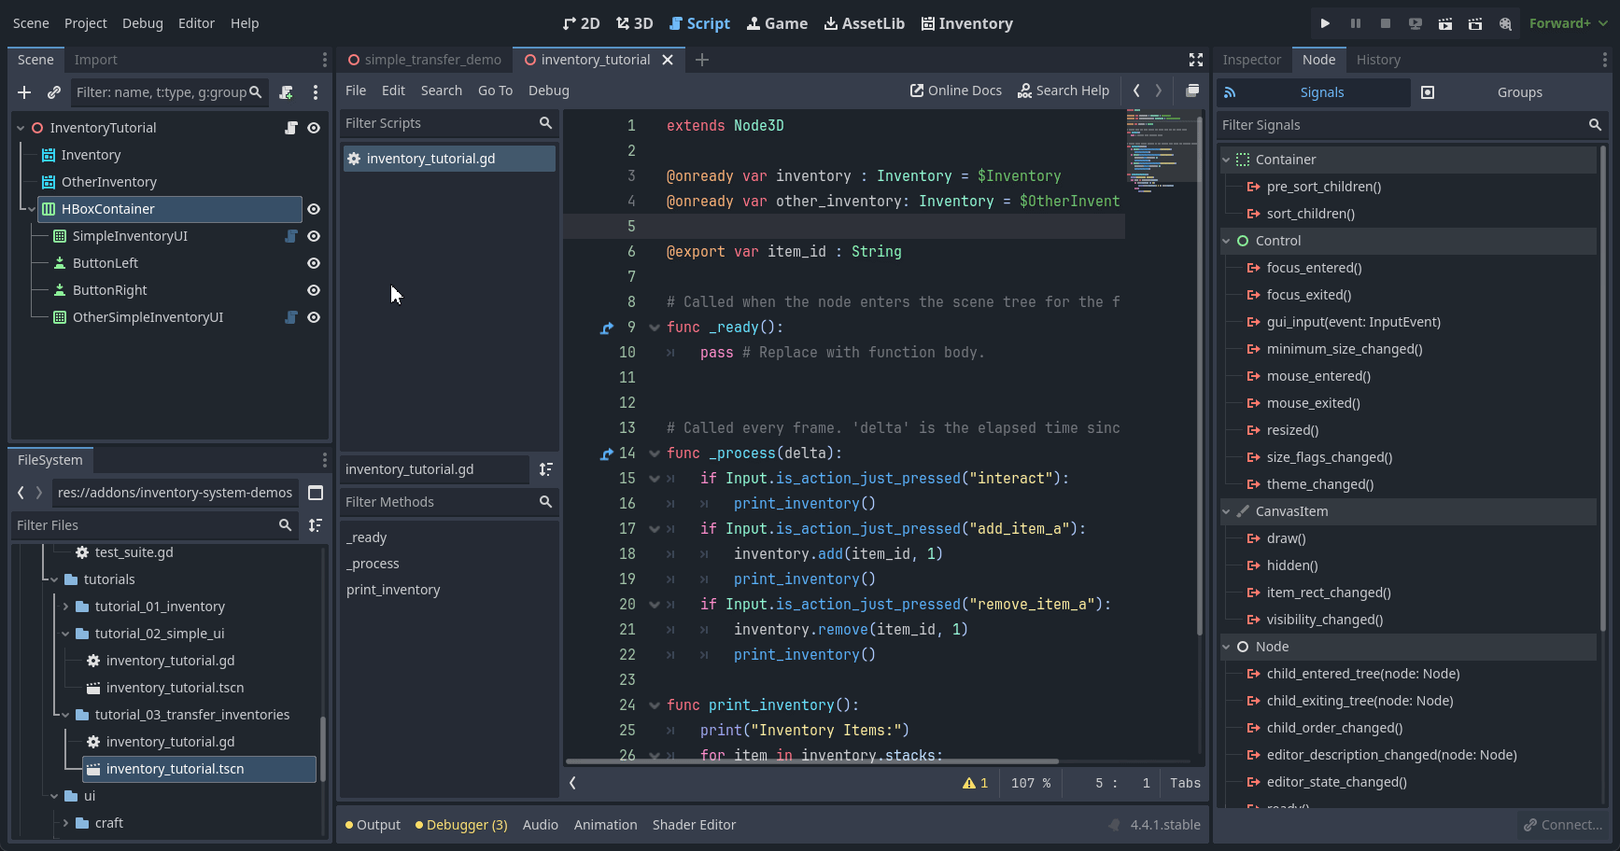Go to previous edited script arrow
The image size is (1620, 851).
[x=1136, y=91]
